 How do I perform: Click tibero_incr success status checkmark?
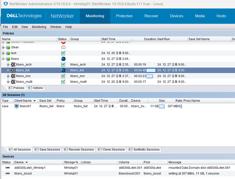point(63,76)
